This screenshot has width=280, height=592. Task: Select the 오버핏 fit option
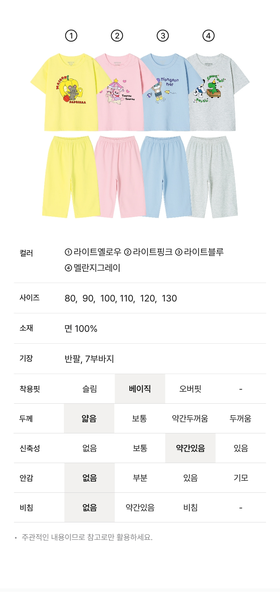tap(190, 389)
